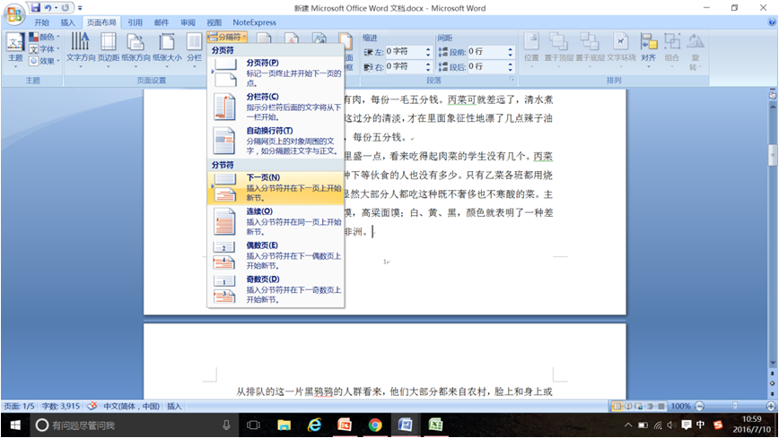Image resolution: width=779 pixels, height=438 pixels.
Task: Insert 连续(O) continuous section break
Action: (276, 221)
